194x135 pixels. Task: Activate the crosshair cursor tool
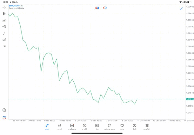point(4,7)
